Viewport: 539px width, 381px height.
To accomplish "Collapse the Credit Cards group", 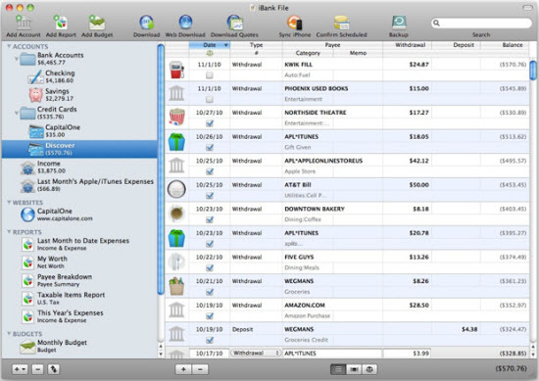I will pyautogui.click(x=16, y=113).
